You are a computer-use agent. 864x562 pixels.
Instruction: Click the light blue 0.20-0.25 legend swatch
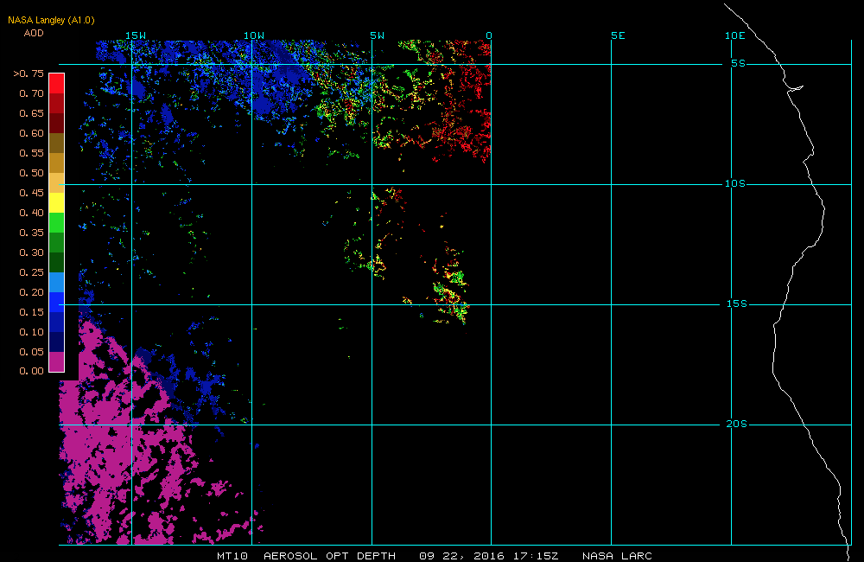(x=57, y=282)
